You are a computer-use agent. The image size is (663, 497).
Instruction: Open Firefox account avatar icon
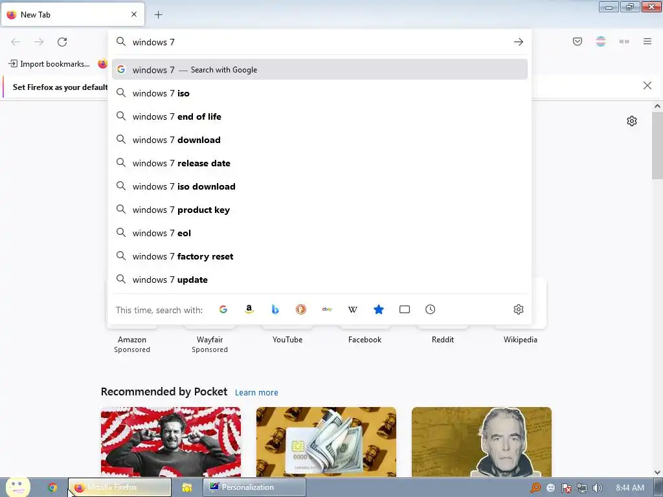click(x=601, y=41)
